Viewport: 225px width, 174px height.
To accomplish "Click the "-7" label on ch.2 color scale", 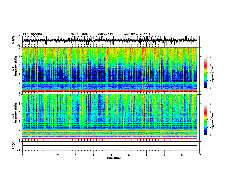I will tap(209, 135).
